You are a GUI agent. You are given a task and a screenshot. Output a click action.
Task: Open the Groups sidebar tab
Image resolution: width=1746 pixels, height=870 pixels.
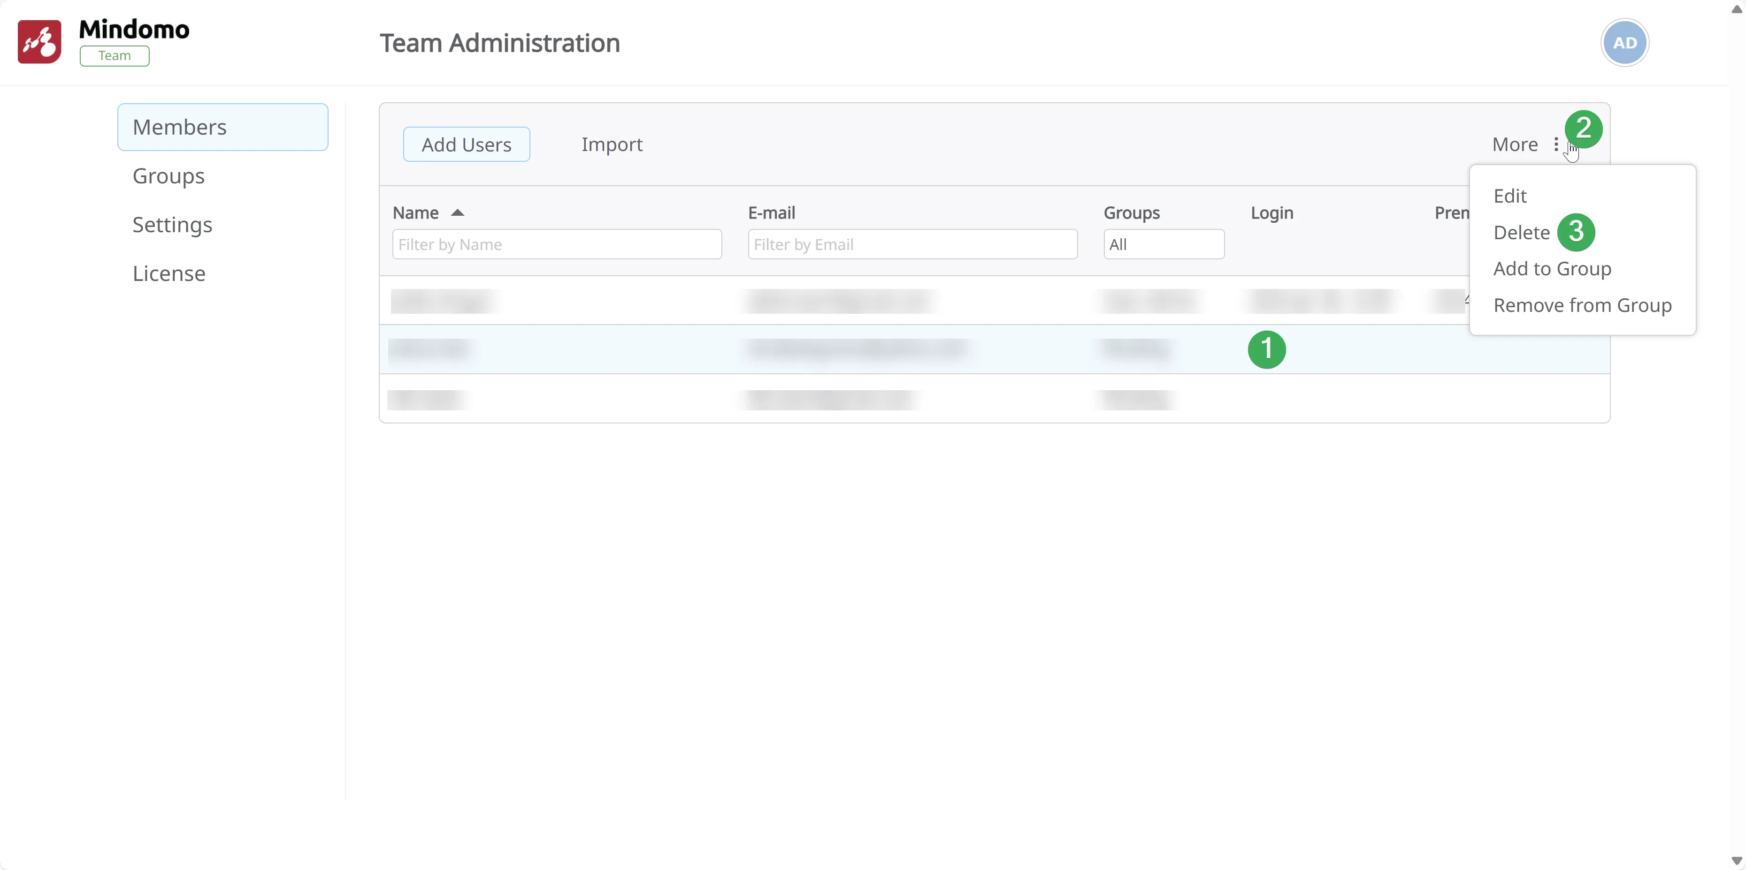tap(168, 176)
